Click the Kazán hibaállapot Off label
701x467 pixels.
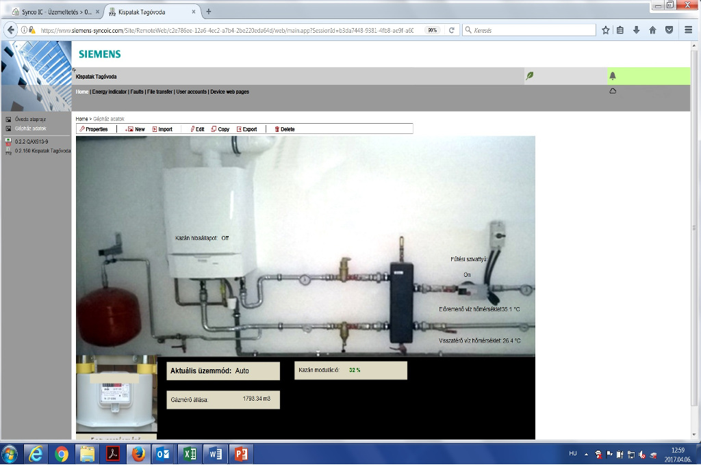[x=202, y=238]
